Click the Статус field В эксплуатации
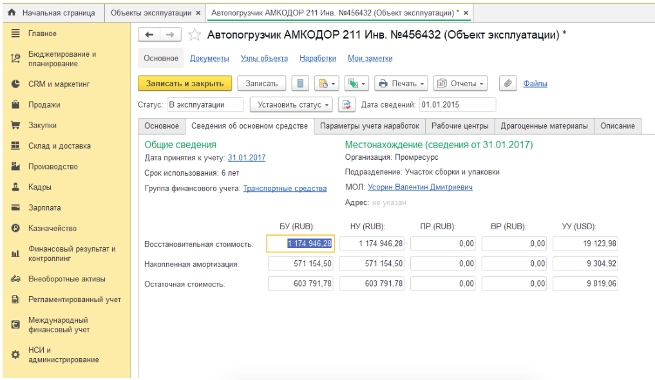Image resolution: width=655 pixels, height=380 pixels. coord(205,105)
